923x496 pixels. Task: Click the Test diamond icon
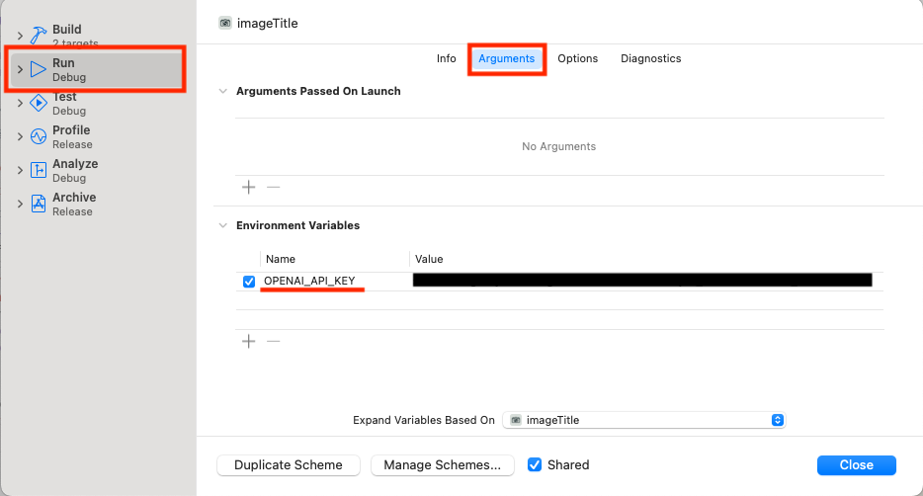(x=39, y=103)
